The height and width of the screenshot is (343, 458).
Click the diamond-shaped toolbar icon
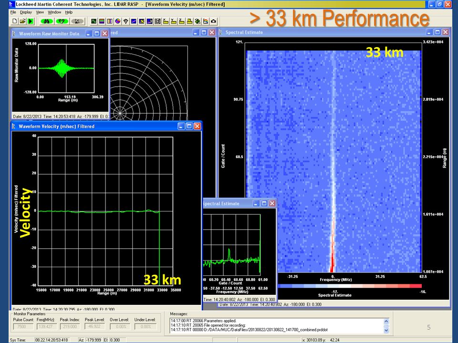pos(125,21)
